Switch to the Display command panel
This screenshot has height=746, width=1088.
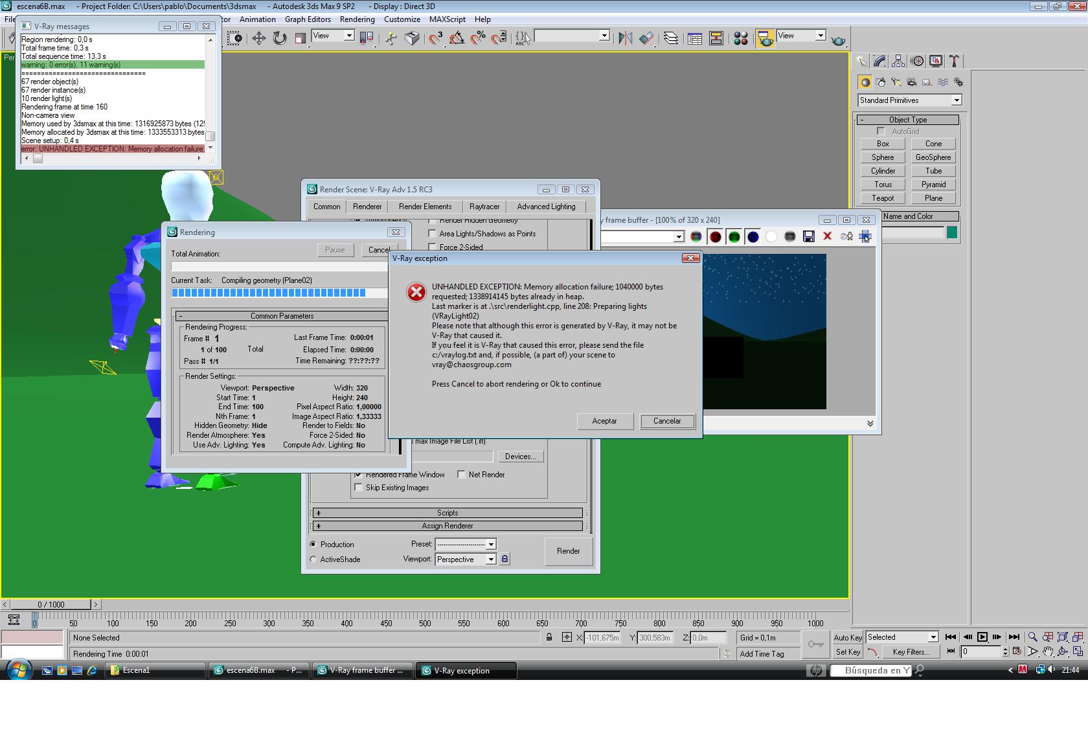tap(936, 61)
